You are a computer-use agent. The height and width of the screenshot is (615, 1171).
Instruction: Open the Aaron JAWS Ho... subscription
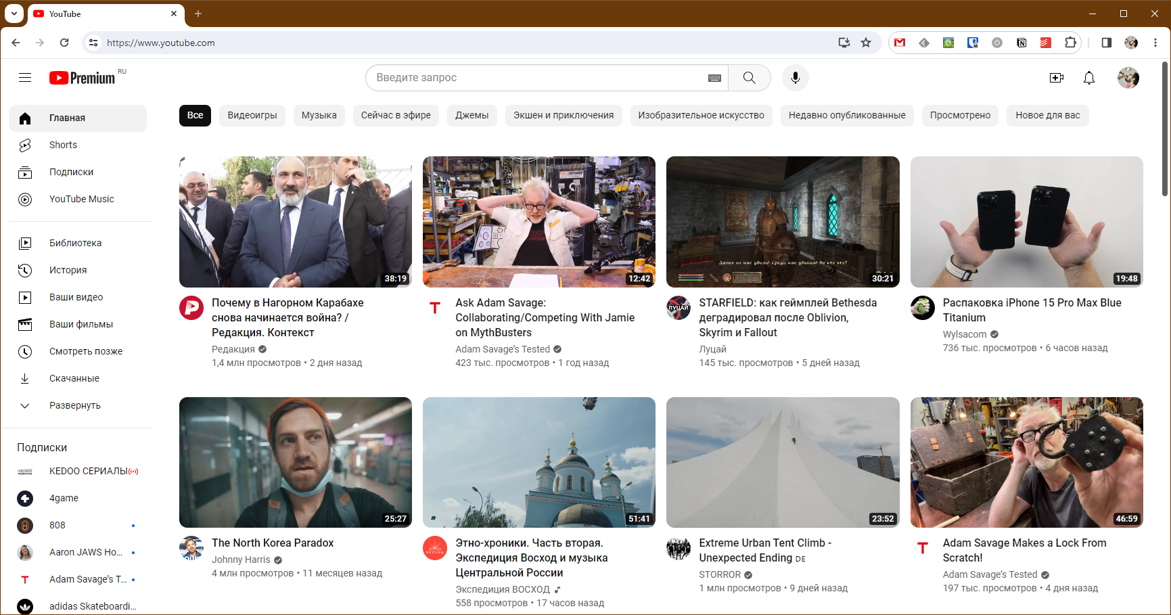pos(78,552)
